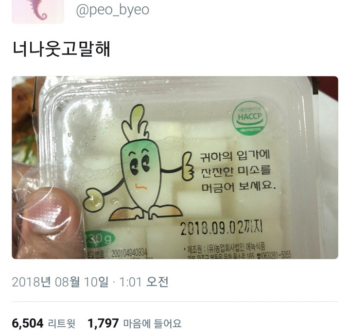Open the attached radish package photo

[175, 167]
